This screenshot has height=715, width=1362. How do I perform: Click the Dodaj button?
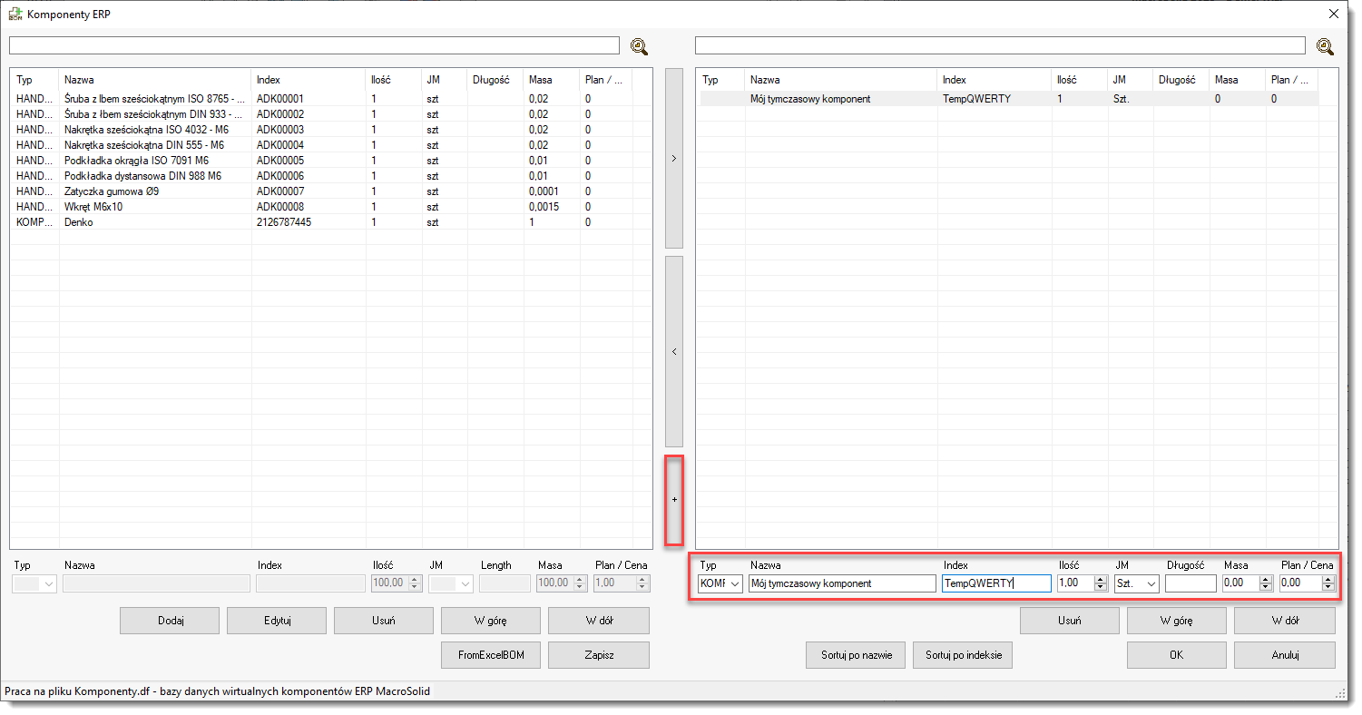pyautogui.click(x=170, y=621)
